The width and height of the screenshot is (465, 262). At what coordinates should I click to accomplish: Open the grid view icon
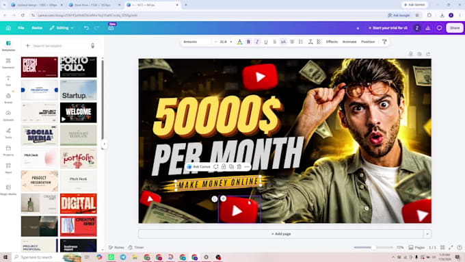click(x=442, y=248)
